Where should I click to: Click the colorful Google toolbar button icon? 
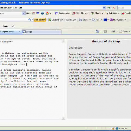[x=47, y=13]
